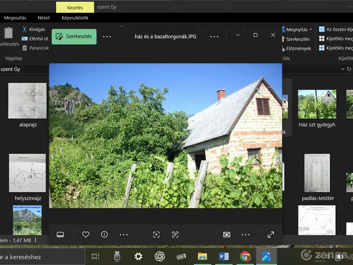Enter fullscreen with the expand arrows icon
353x265 pixels.
pyautogui.click(x=271, y=235)
